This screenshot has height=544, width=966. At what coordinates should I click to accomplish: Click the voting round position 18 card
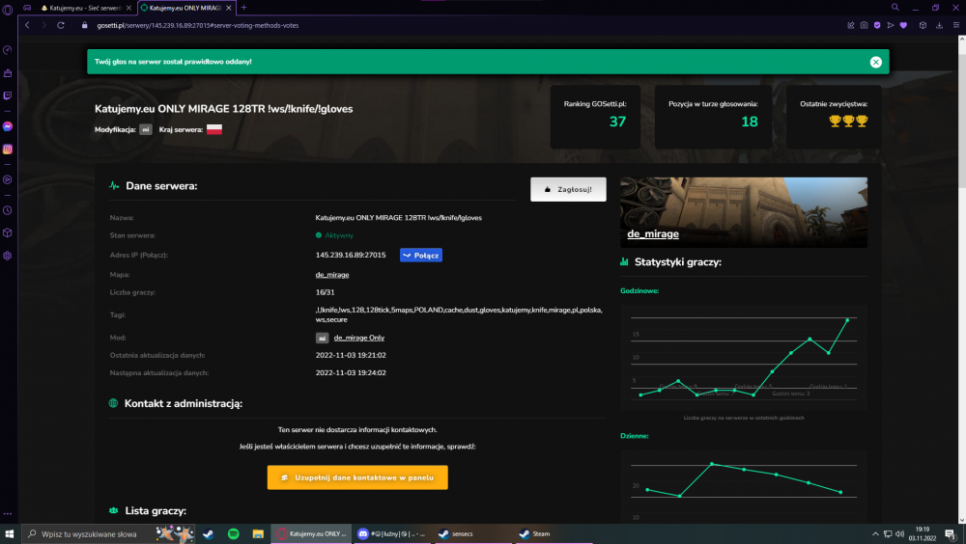point(713,117)
